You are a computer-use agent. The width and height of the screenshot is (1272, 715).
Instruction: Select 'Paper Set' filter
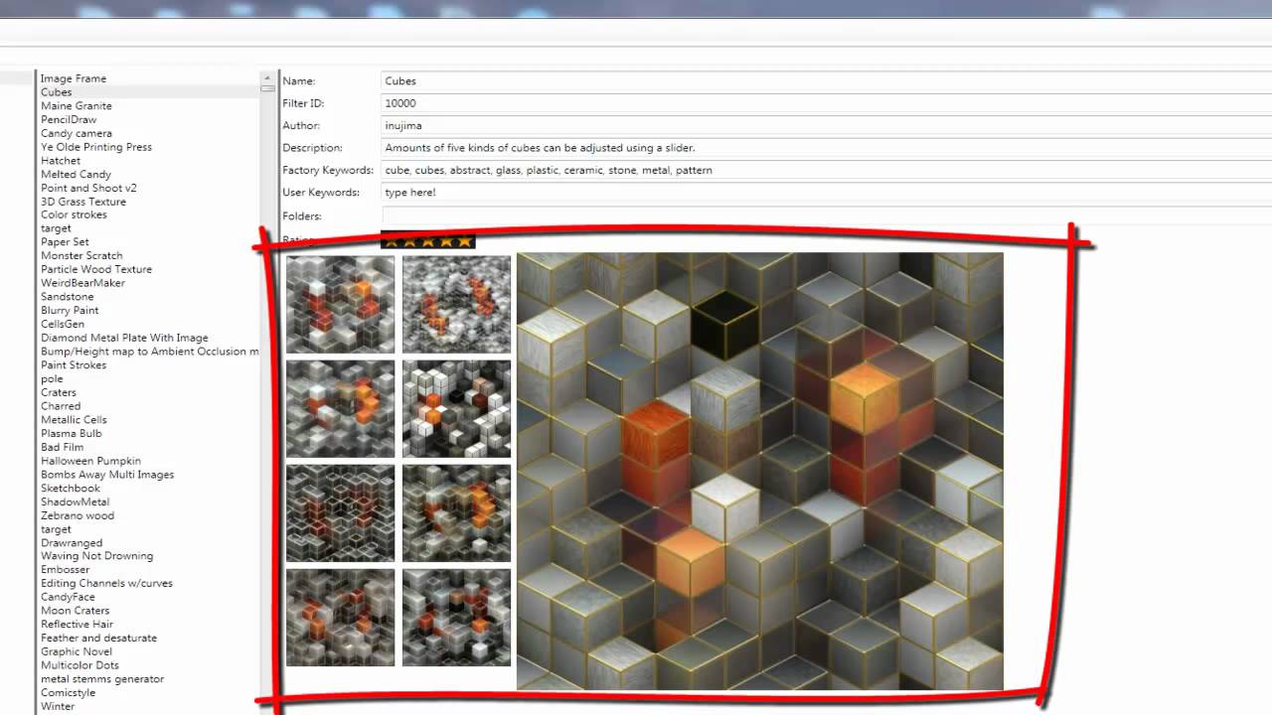65,242
